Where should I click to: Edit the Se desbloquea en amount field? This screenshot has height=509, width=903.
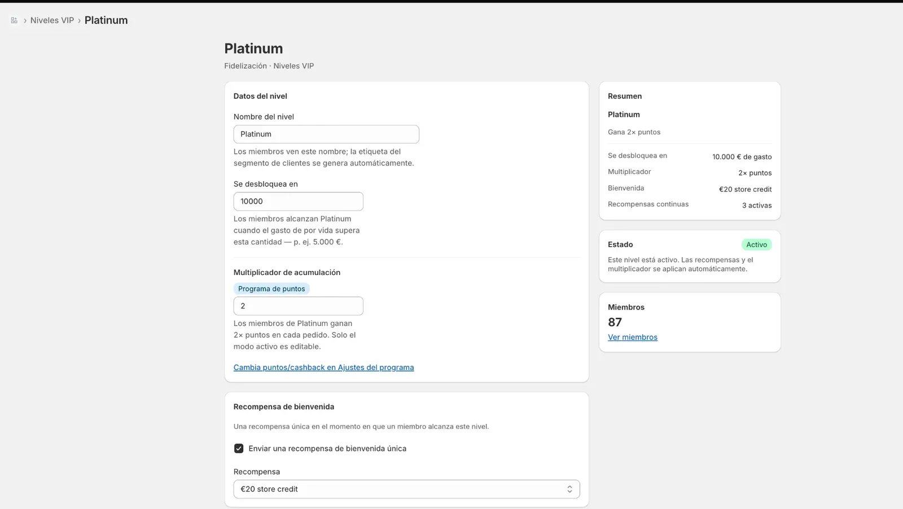[x=298, y=201]
